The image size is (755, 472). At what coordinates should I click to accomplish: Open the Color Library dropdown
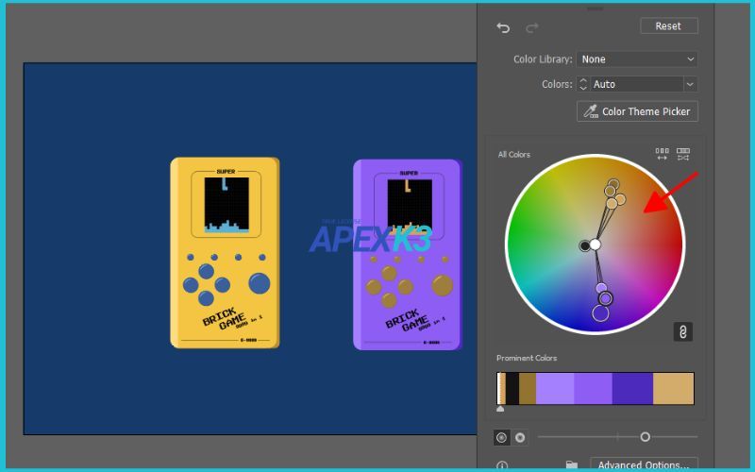(x=637, y=59)
